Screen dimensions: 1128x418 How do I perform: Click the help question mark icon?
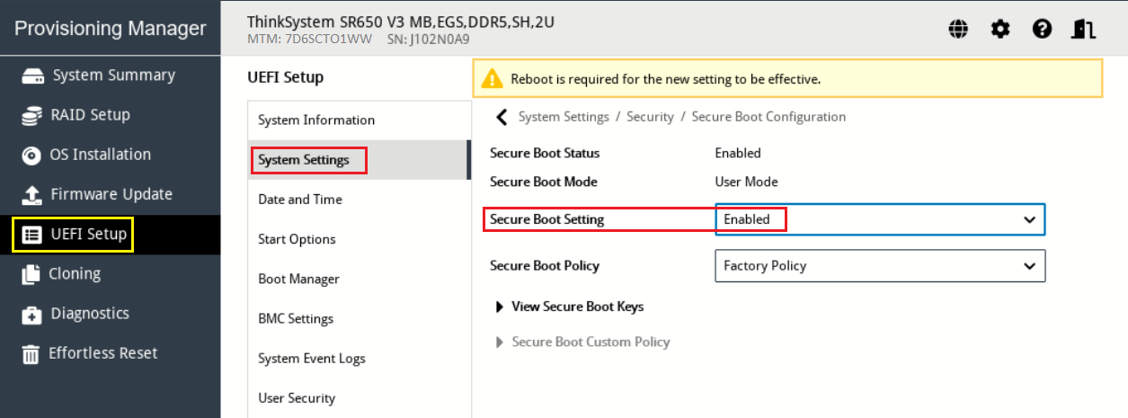(x=1042, y=30)
